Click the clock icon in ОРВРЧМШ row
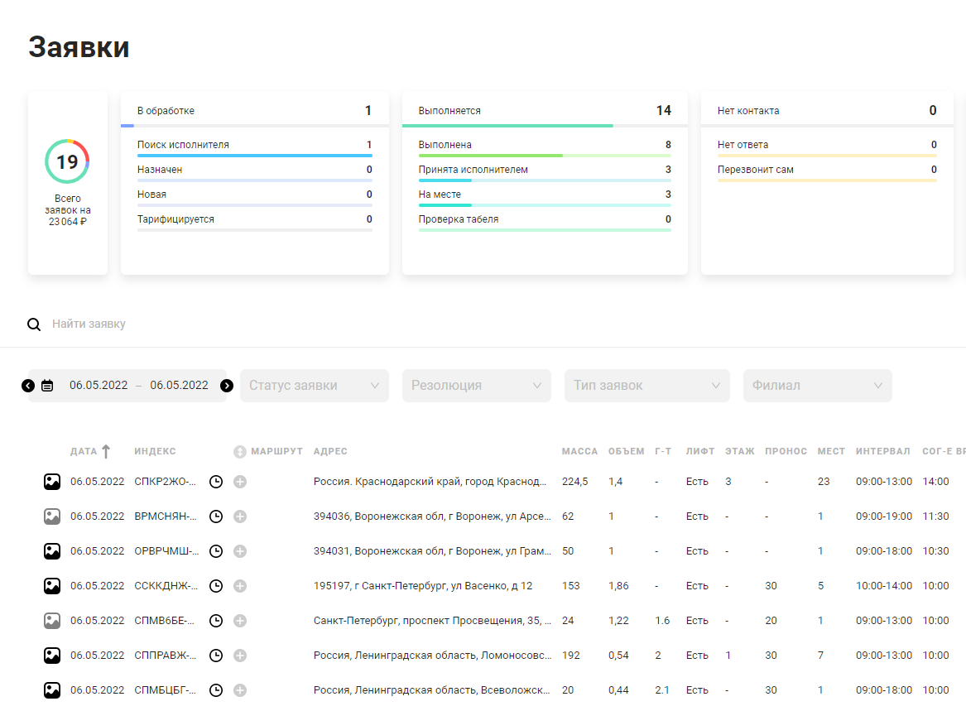Image resolution: width=966 pixels, height=711 pixels. coord(216,550)
